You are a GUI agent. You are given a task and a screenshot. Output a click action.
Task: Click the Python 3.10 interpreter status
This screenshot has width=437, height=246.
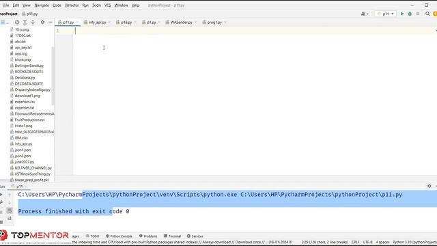(x=414, y=242)
